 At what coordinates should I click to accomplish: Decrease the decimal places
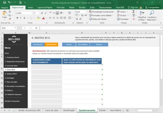coord(80,19)
